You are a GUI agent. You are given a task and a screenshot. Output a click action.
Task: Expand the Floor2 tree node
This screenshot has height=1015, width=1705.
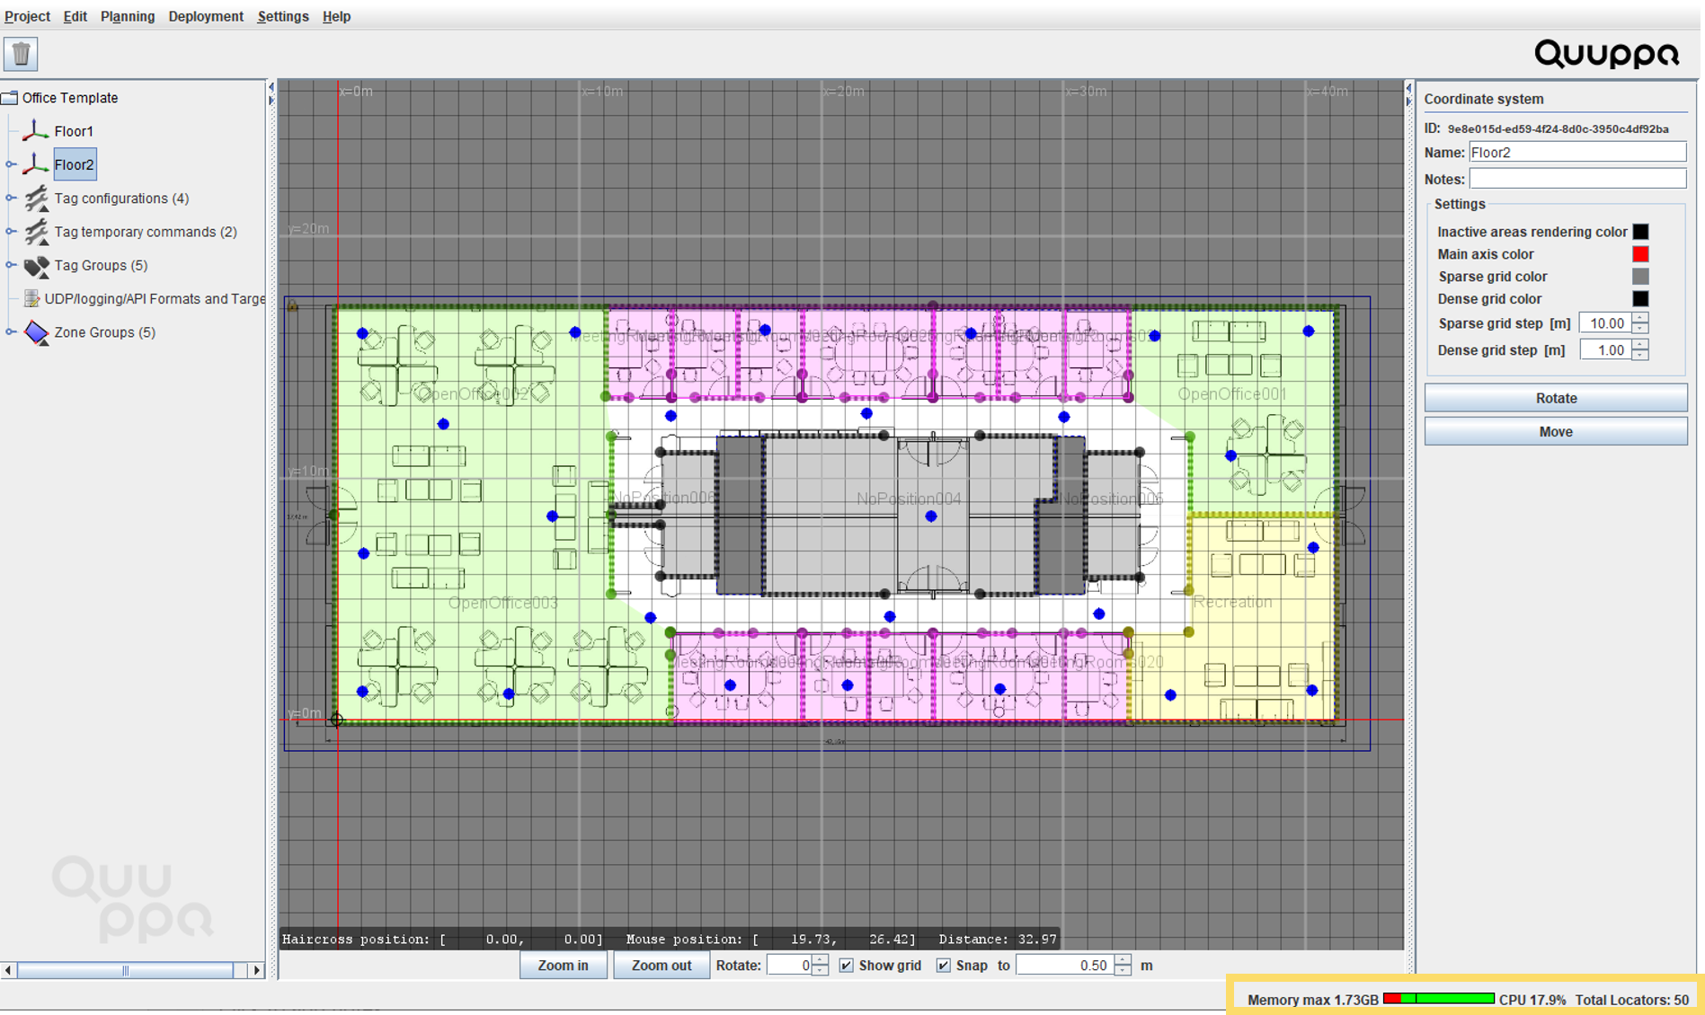click(11, 164)
